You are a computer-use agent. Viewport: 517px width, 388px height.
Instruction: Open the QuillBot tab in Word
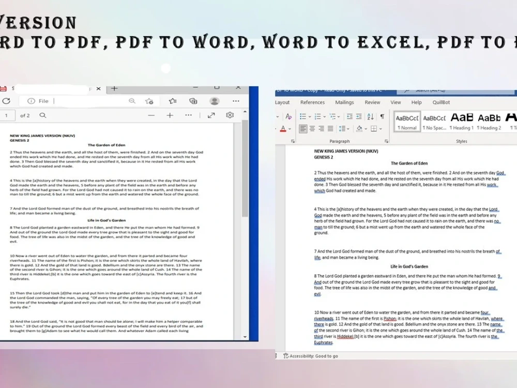[441, 102]
